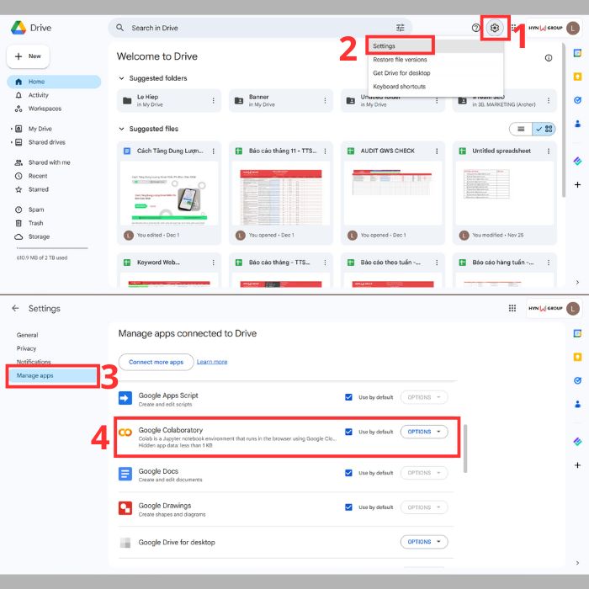Click Get add-ons plus icon in Drive home side panel
This screenshot has height=589, width=589.
(577, 184)
